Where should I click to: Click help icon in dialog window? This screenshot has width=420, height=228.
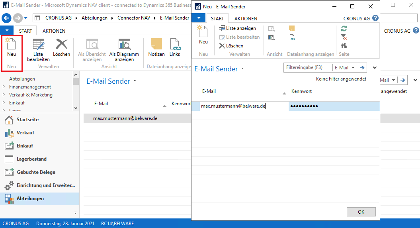click(x=375, y=18)
